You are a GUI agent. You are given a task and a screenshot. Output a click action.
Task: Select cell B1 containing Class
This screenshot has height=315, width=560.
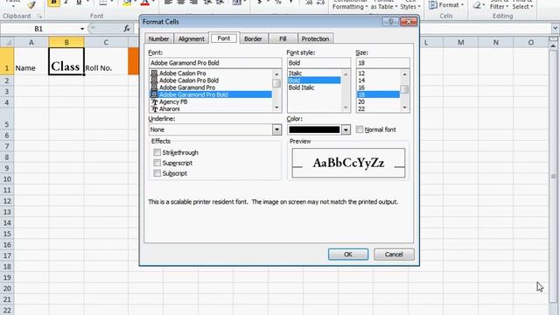[x=66, y=61]
